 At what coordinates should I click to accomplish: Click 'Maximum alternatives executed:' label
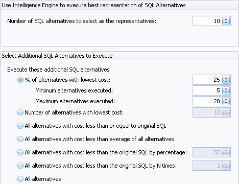coord(75,101)
